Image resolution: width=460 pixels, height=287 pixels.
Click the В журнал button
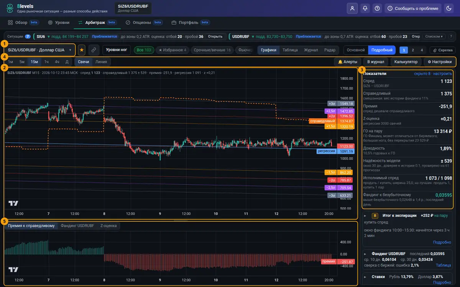376,62
